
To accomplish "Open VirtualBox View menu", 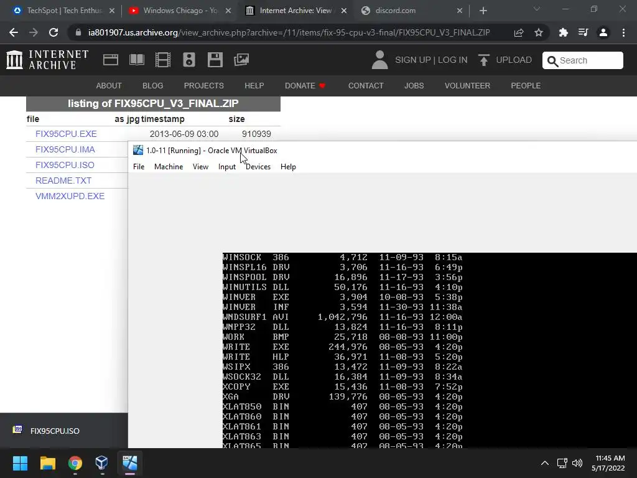I will (200, 167).
